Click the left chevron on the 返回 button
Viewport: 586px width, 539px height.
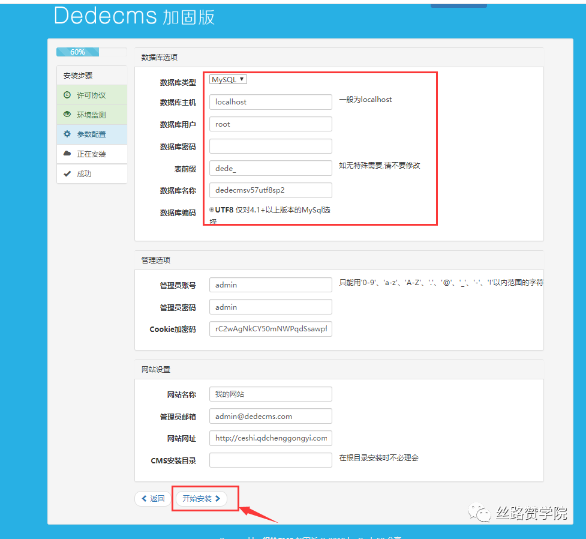point(145,498)
